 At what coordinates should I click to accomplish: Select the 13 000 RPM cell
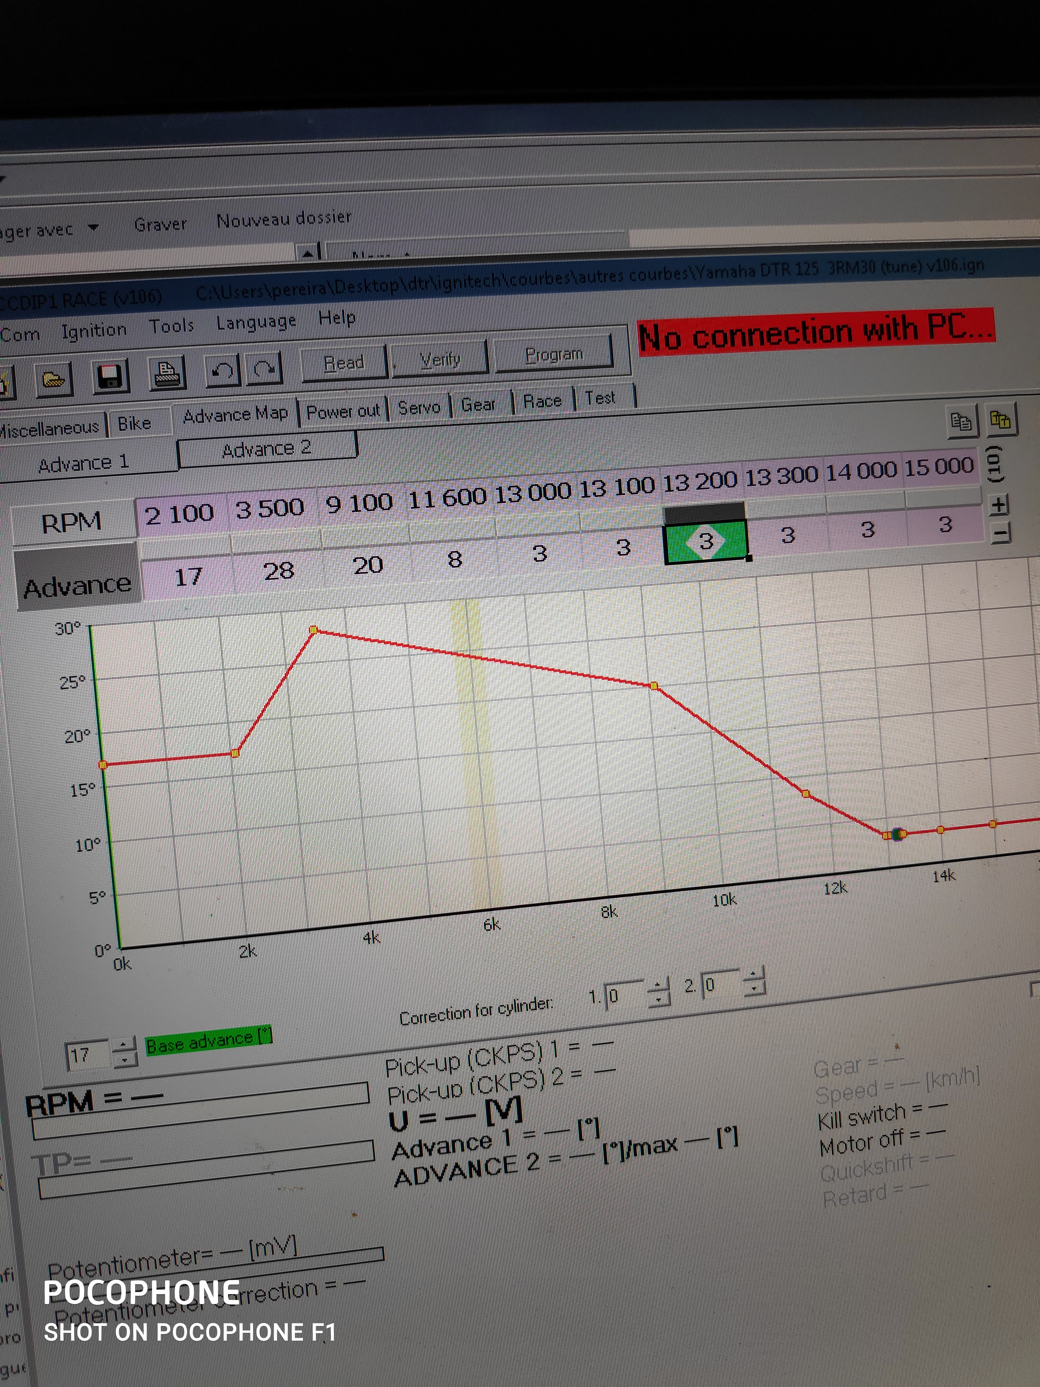533,492
